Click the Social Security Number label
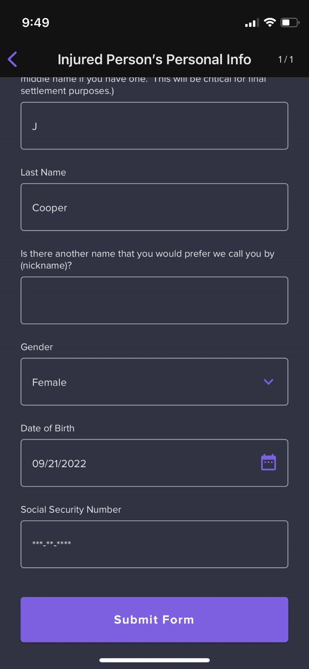The image size is (309, 669). point(71,509)
